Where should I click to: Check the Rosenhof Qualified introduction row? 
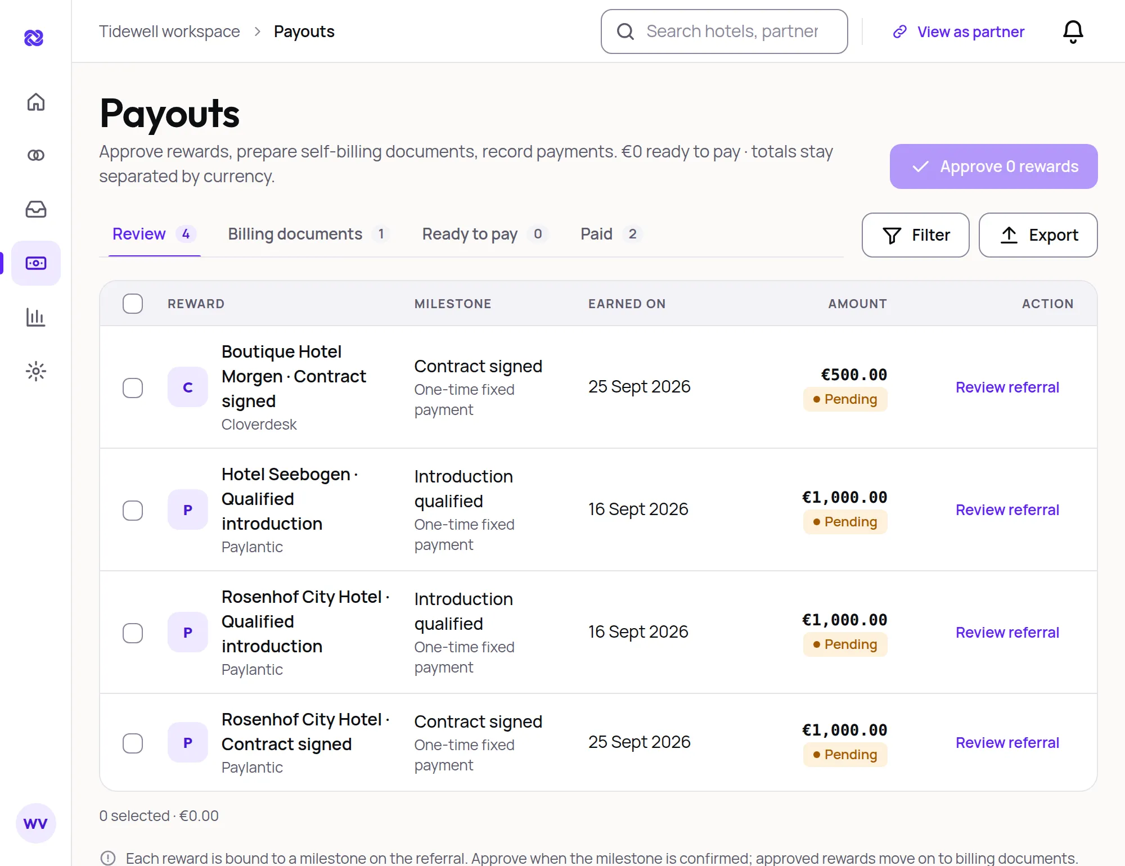point(133,633)
